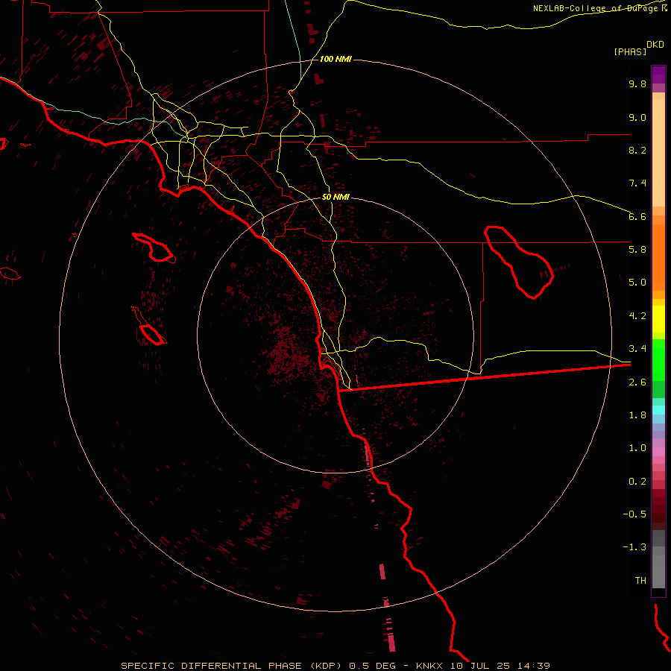Click the purple top segment of color bar

pyautogui.click(x=658, y=75)
